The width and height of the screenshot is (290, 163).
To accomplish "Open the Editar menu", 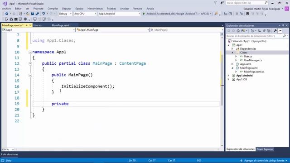I will [x=18, y=9].
